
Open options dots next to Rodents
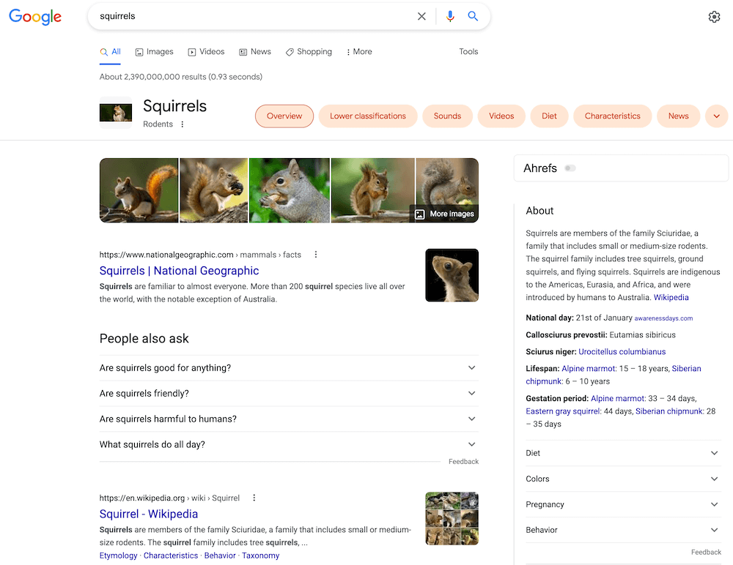183,124
